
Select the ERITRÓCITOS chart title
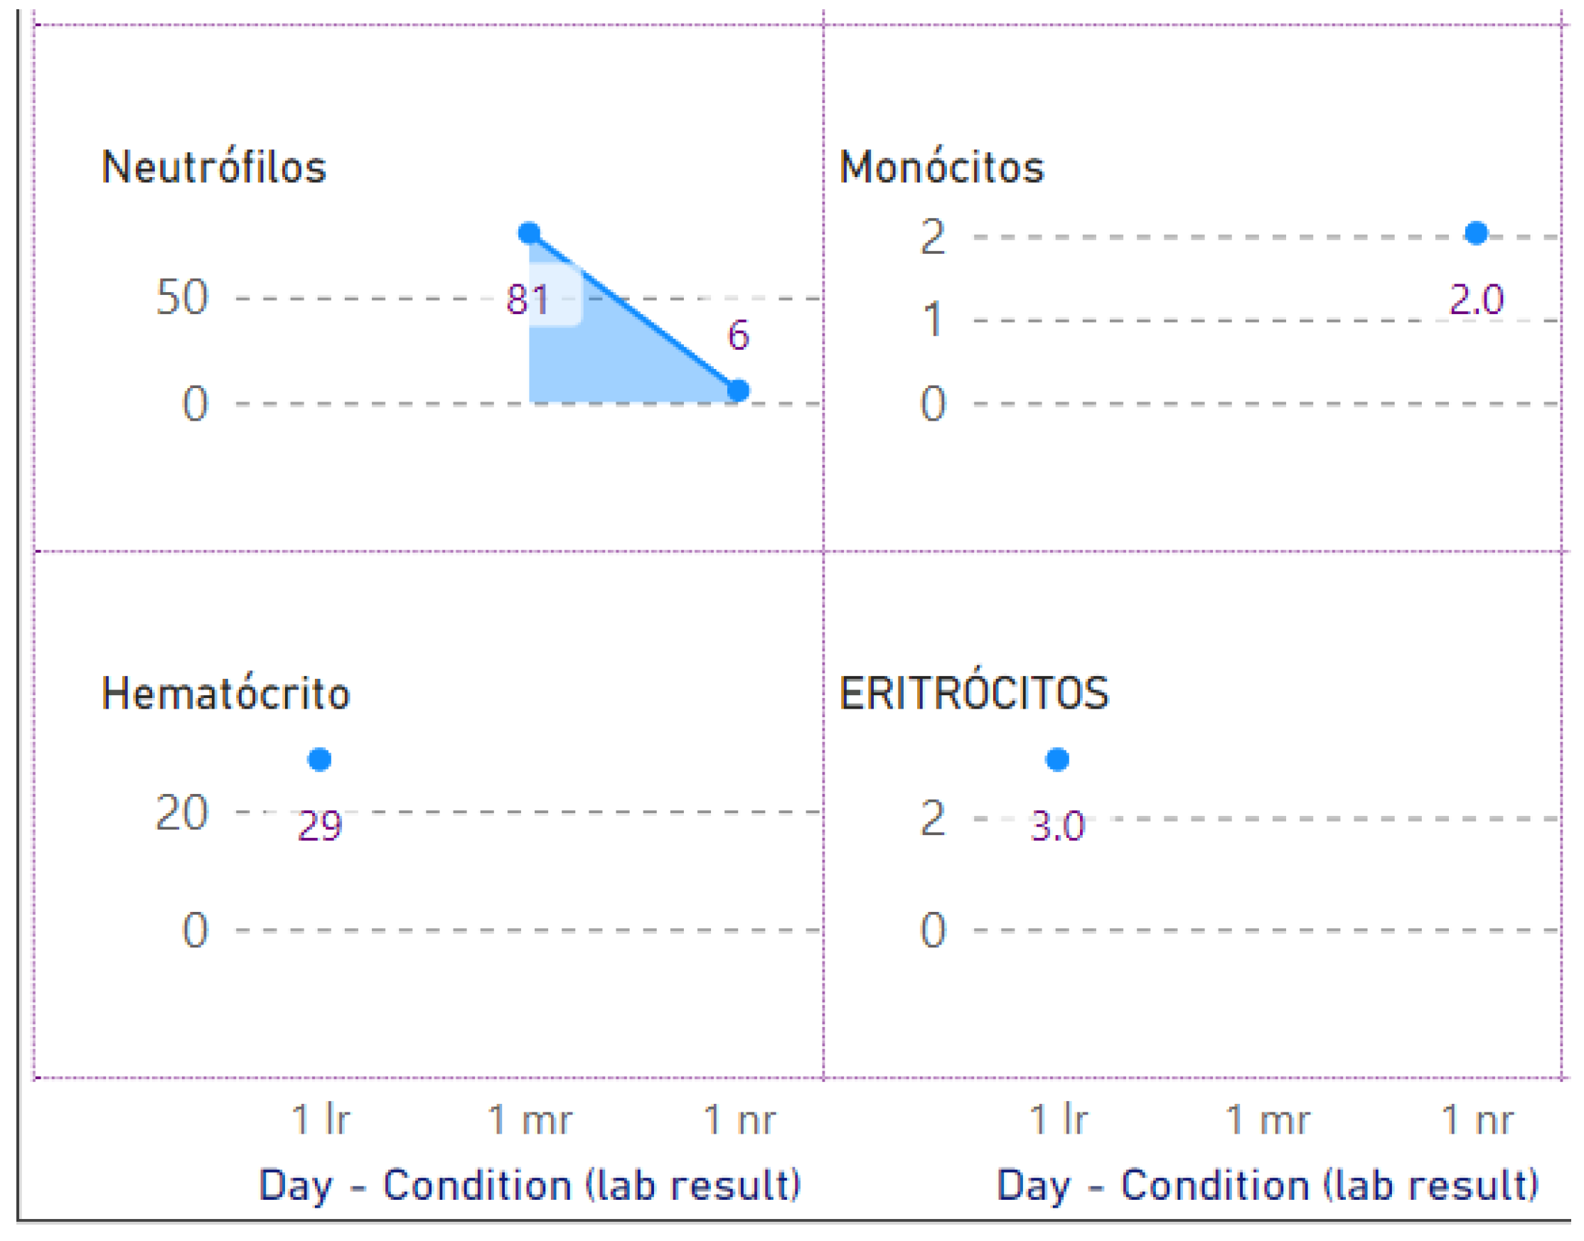click(x=974, y=694)
